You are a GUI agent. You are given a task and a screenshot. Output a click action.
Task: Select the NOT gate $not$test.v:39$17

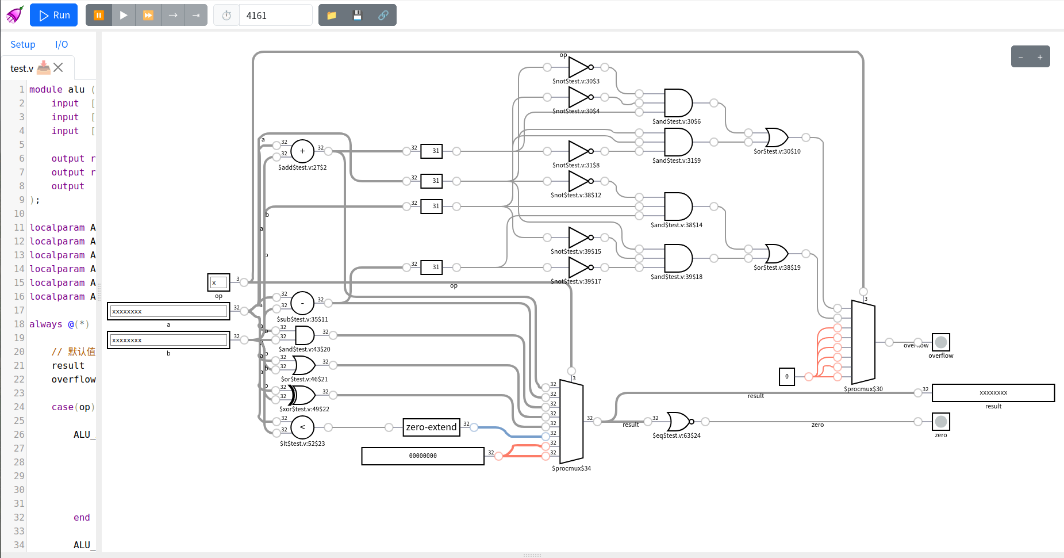point(581,267)
